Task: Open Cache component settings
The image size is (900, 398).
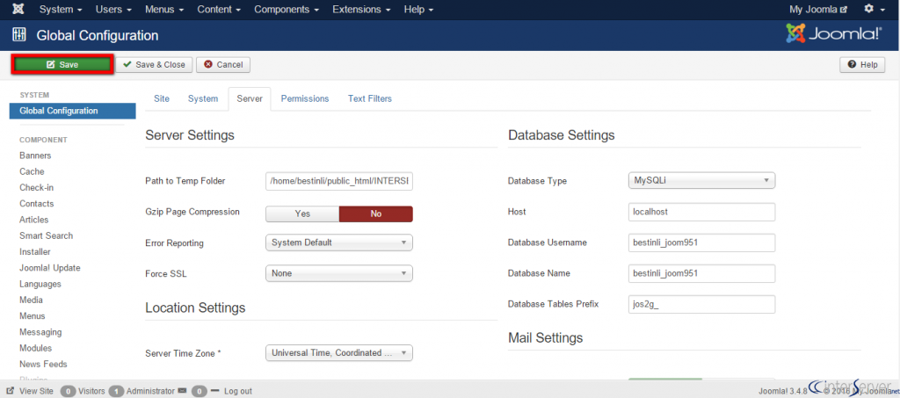Action: pos(32,171)
